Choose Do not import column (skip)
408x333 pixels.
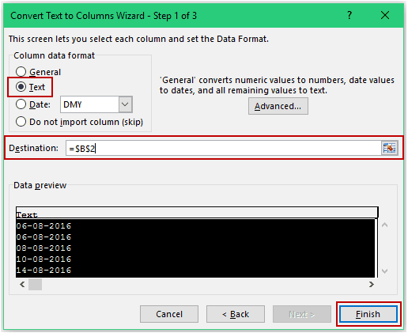[x=21, y=122]
